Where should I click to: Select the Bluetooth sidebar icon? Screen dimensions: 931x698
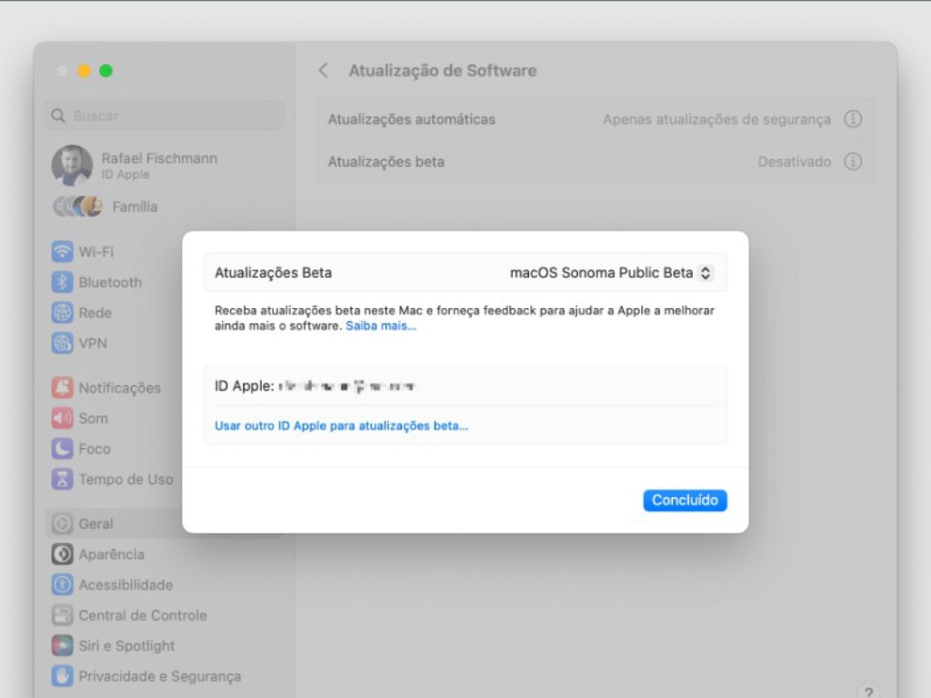coord(63,282)
